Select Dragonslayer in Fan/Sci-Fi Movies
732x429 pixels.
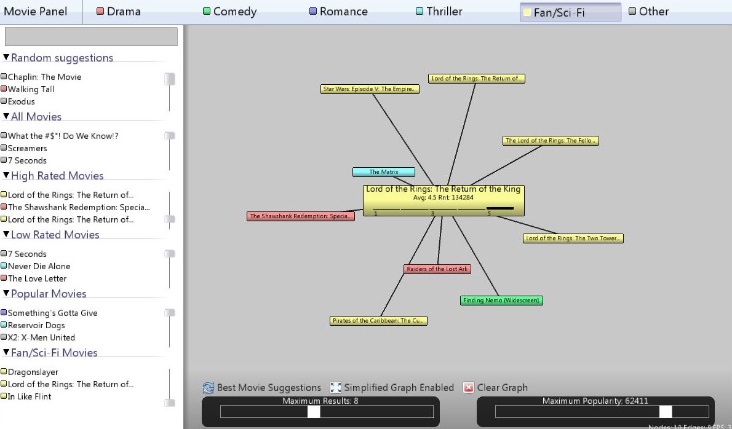30,372
